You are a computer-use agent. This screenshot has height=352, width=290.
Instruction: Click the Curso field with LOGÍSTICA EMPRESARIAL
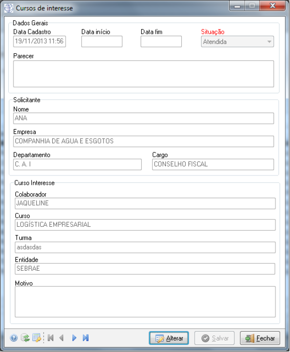click(145, 225)
